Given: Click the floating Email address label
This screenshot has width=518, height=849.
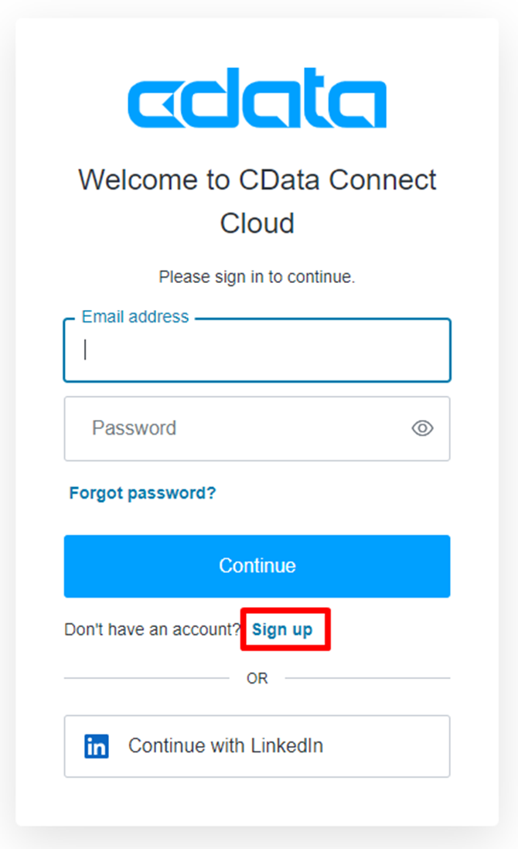Looking at the screenshot, I should [135, 317].
